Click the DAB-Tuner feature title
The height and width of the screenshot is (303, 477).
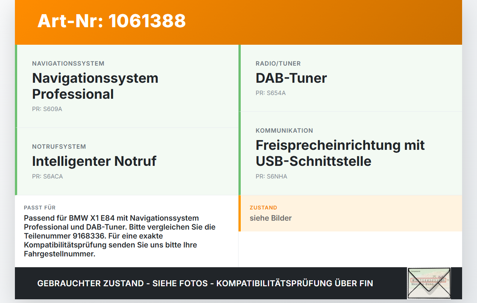click(x=291, y=78)
